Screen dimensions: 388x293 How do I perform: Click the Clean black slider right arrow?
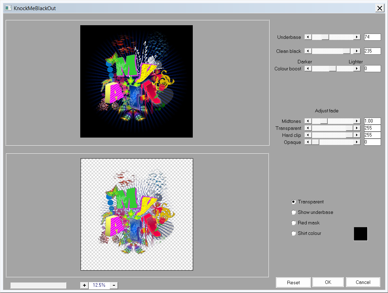pyautogui.click(x=357, y=51)
